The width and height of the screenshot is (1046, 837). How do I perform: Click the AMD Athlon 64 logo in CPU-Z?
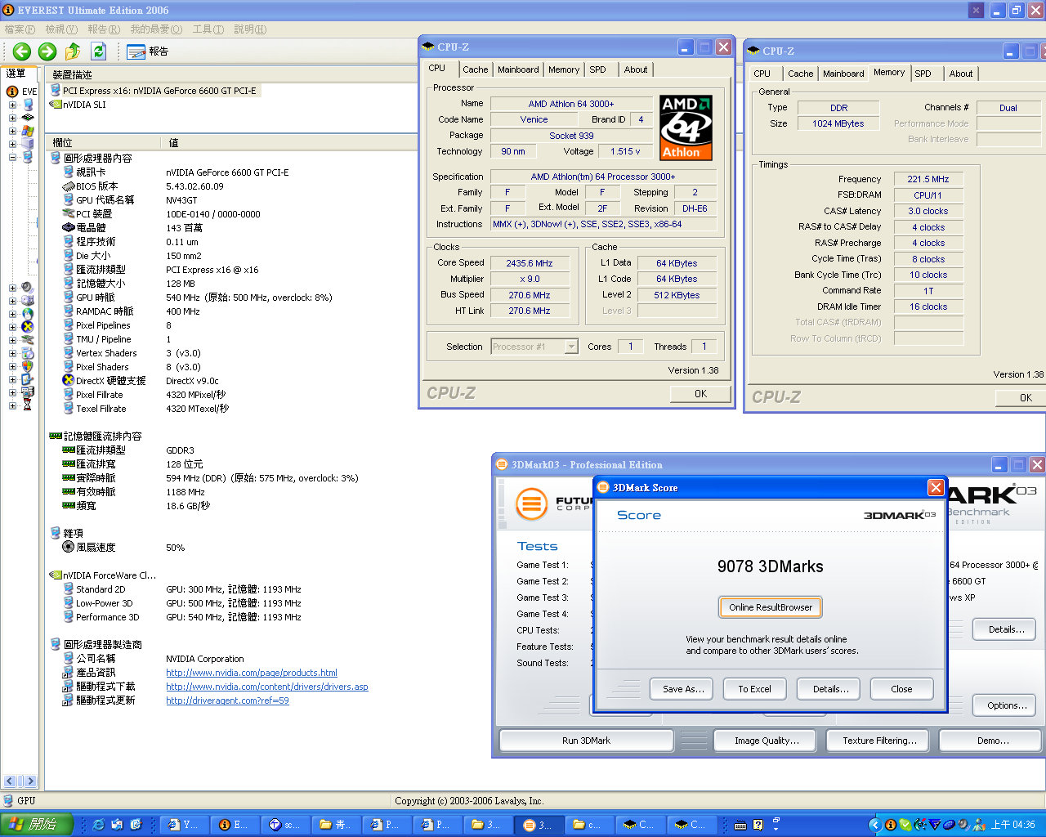(686, 128)
